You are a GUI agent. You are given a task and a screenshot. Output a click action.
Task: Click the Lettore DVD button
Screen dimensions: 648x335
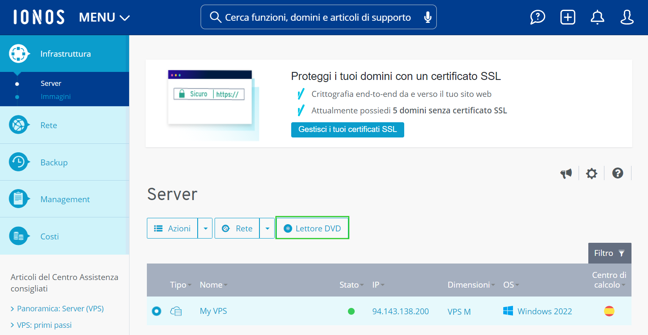pyautogui.click(x=312, y=228)
